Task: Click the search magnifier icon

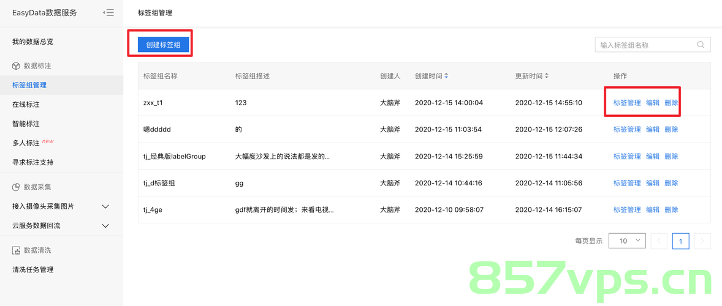Action: point(701,45)
